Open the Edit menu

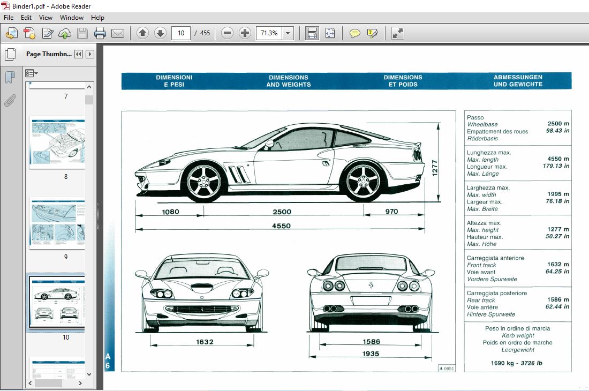tap(26, 17)
